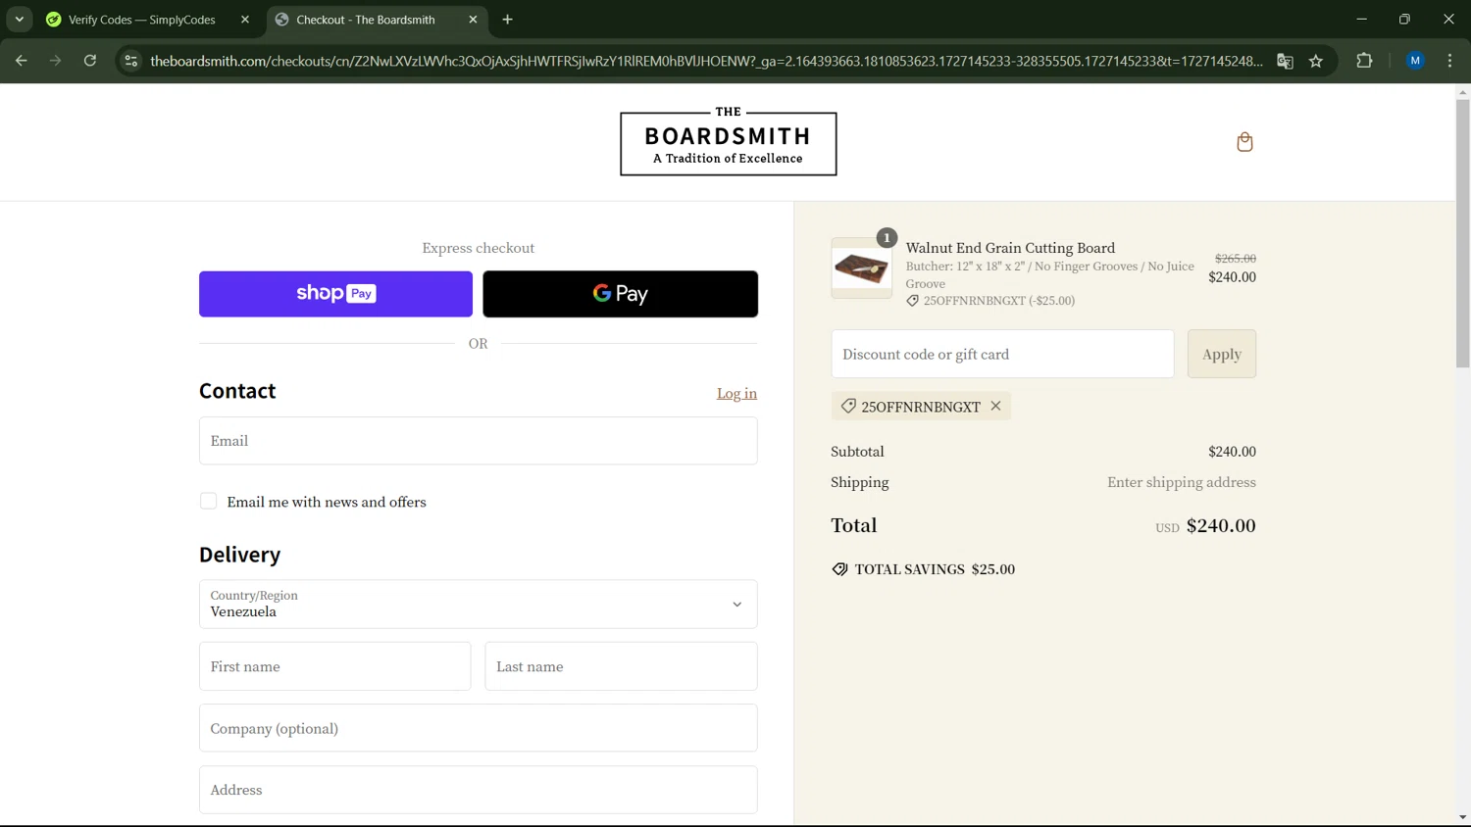Image resolution: width=1471 pixels, height=827 pixels.
Task: Click the scrollbar down arrow
Action: [x=1462, y=817]
